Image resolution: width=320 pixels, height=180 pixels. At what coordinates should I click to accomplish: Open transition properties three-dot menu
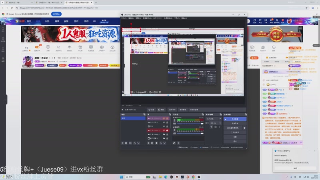pyautogui.click(x=220, y=127)
